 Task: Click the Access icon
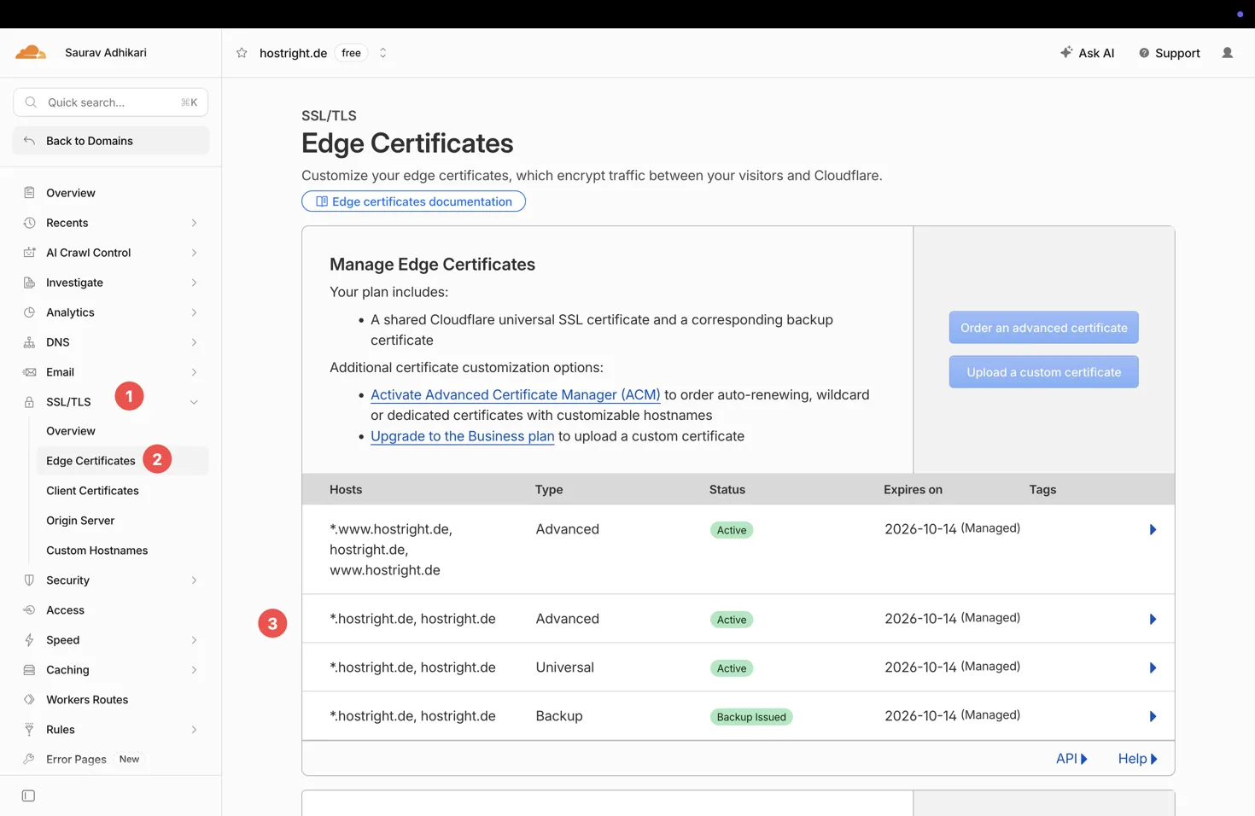tap(29, 610)
